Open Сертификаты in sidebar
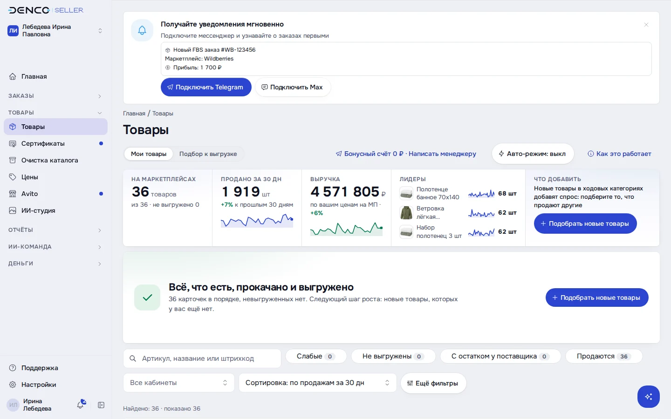Image resolution: width=671 pixels, height=419 pixels. pos(55,143)
